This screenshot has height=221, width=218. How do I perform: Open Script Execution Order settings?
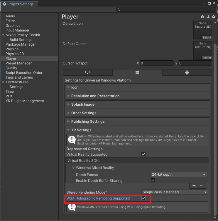point(24,73)
